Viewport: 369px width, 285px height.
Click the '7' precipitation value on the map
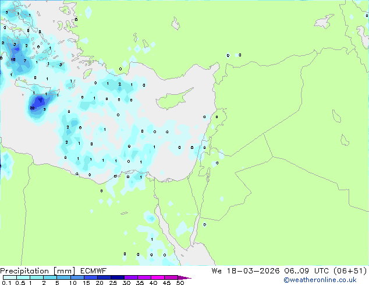coord(25,61)
